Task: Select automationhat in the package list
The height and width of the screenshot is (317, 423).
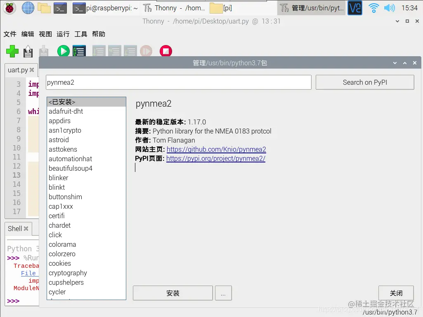Action: pos(86,159)
